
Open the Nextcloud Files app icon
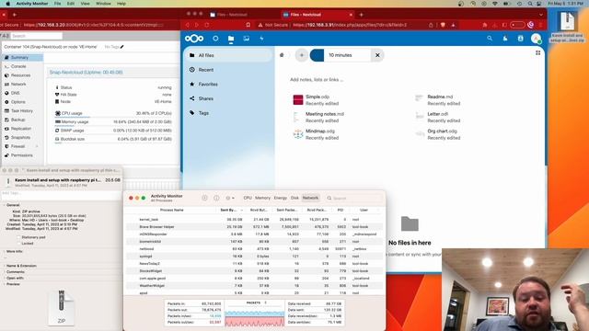point(231,39)
